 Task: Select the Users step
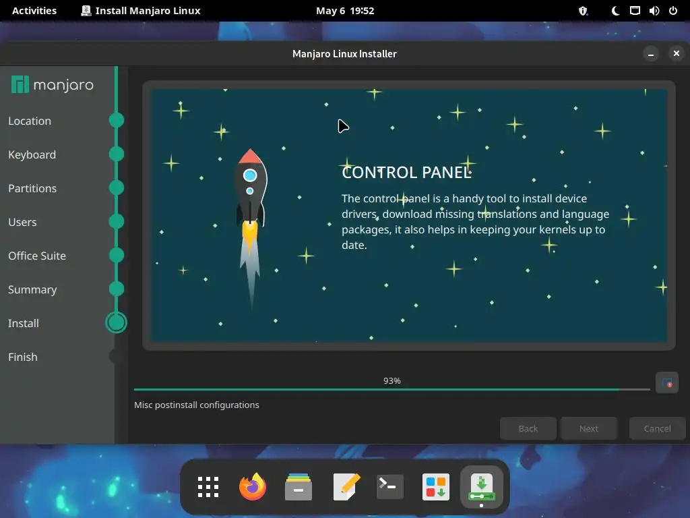pyautogui.click(x=22, y=222)
